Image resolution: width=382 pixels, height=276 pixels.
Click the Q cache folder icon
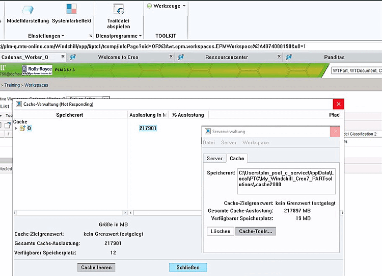pos(22,128)
